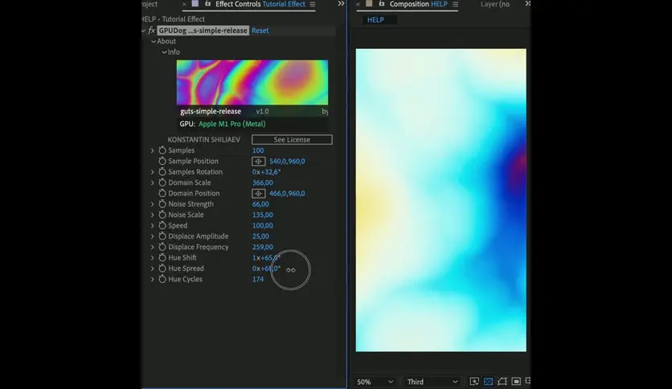672x389 pixels.
Task: Toggle Domain Position stopwatch icon
Action: tap(162, 193)
